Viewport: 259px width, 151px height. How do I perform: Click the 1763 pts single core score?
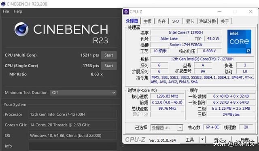pos(91,66)
